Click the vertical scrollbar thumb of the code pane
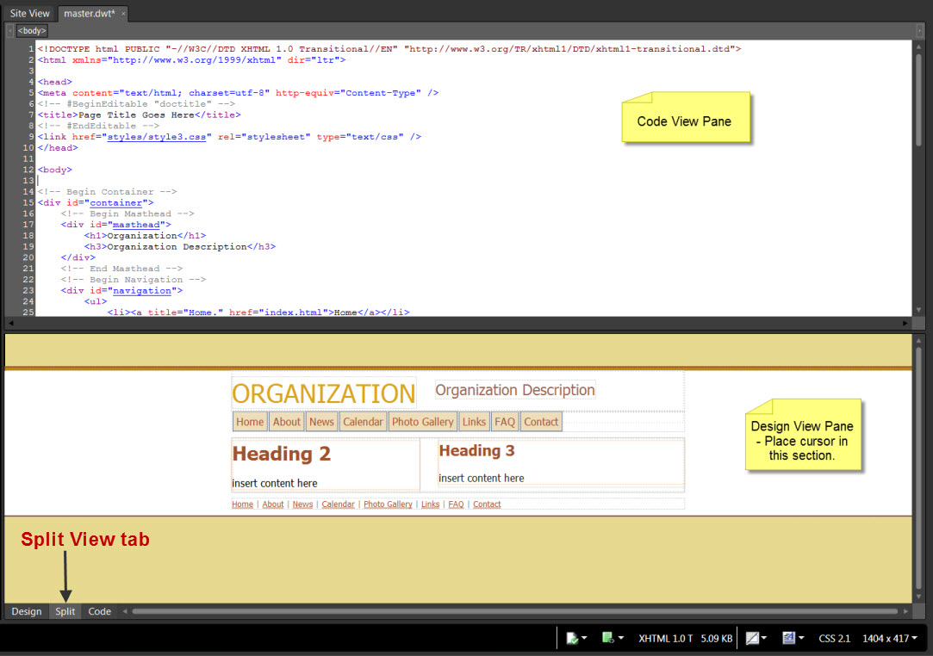Viewport: 933px width, 656px height. [x=918, y=100]
